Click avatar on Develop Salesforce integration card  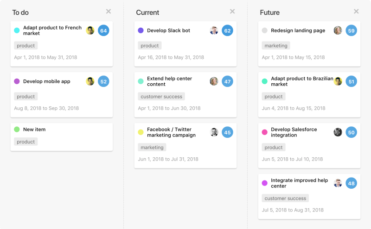338,132
